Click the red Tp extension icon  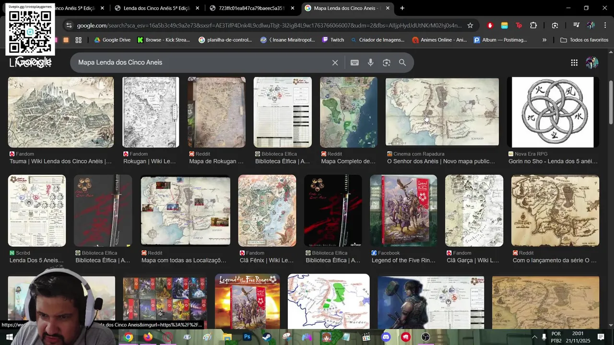(x=519, y=25)
